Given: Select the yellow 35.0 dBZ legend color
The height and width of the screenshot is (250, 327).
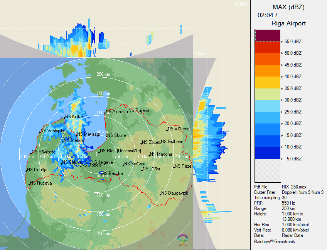Looking at the screenshot, I should coord(267,82).
